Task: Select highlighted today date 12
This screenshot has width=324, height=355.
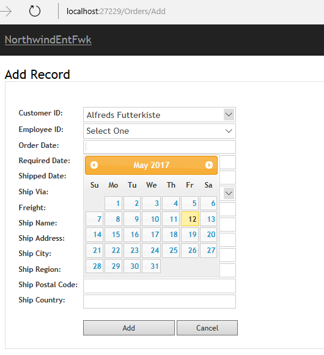Action: pyautogui.click(x=190, y=219)
